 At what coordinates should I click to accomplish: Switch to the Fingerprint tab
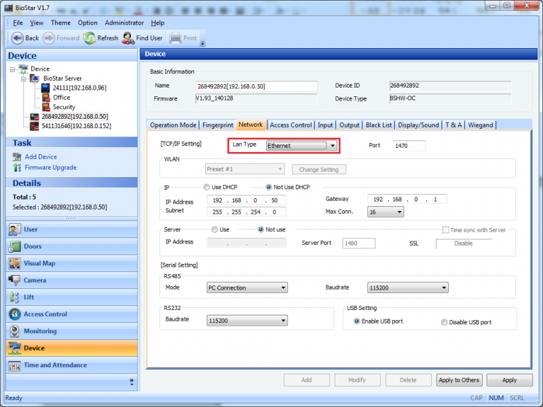click(x=217, y=125)
